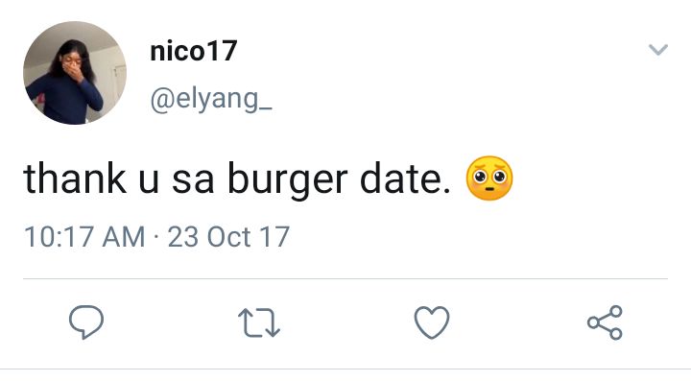Retweet this post using the arrows icon
Image resolution: width=691 pixels, height=381 pixels.
tap(259, 322)
